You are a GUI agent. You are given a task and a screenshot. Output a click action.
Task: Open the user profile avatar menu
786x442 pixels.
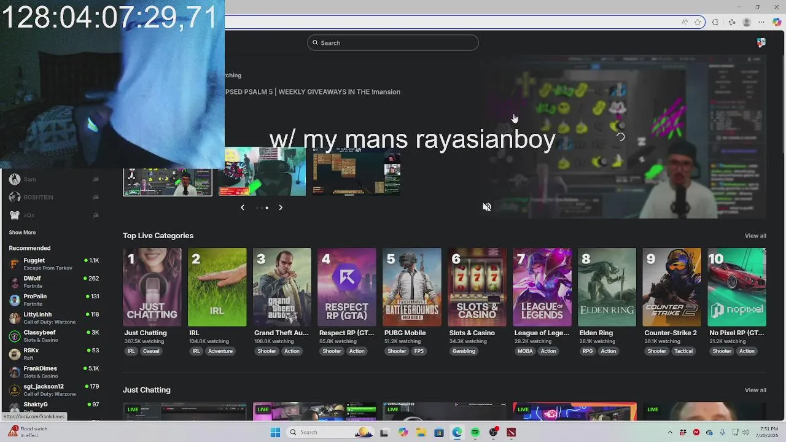tap(761, 42)
